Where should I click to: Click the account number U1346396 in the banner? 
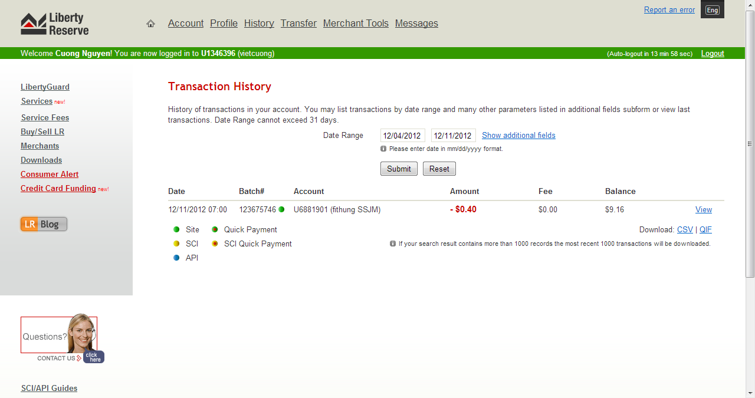coord(218,53)
